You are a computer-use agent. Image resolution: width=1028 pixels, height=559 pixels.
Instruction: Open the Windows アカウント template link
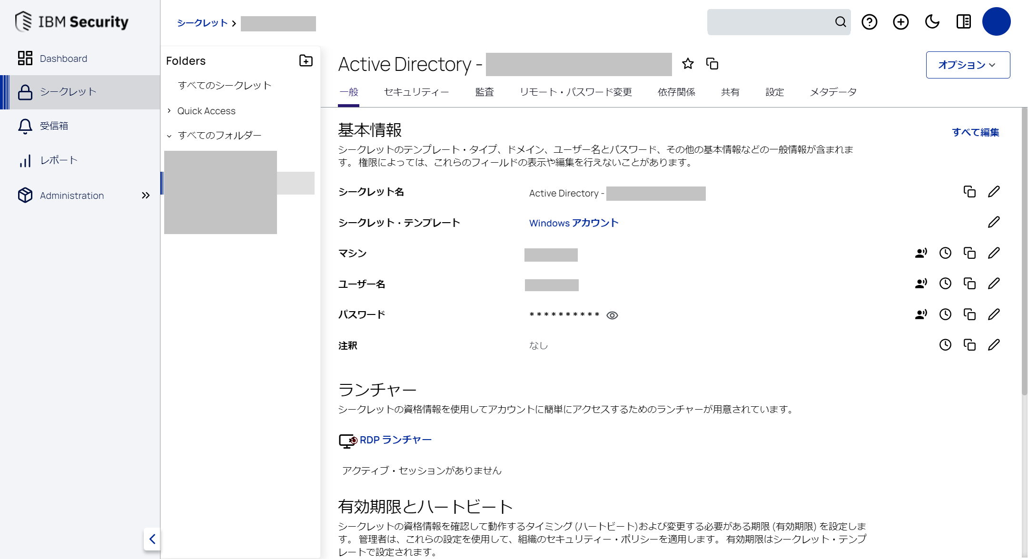(573, 223)
